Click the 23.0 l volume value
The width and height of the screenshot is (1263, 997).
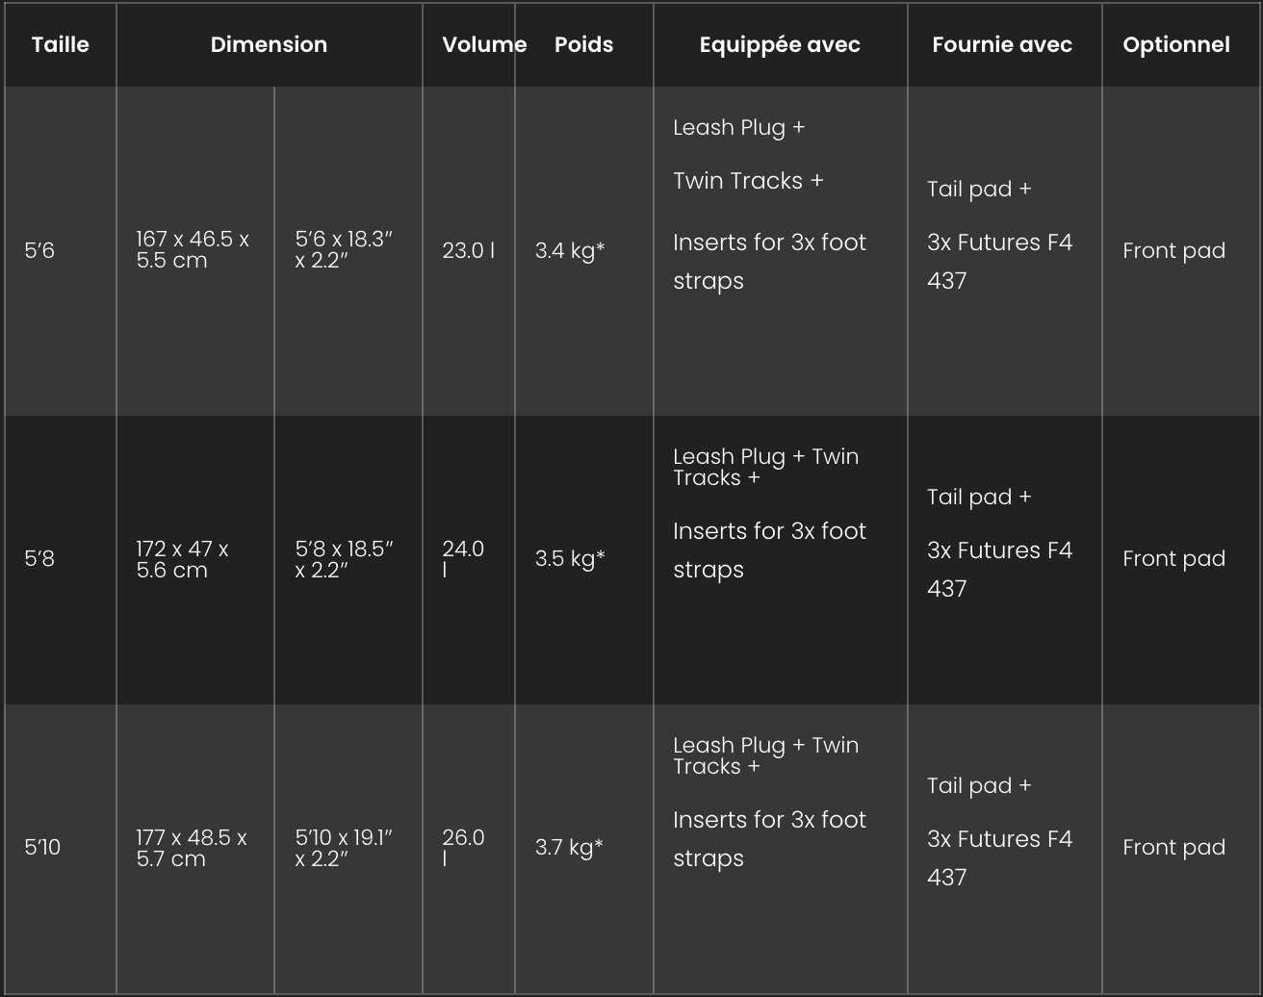(x=469, y=251)
